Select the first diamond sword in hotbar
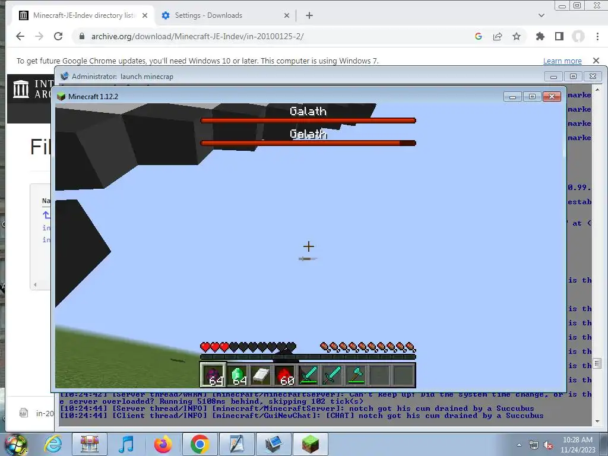 [309, 375]
